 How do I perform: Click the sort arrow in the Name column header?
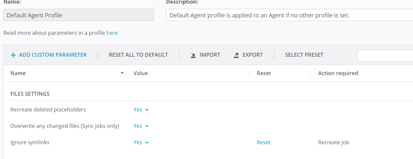(x=122, y=73)
